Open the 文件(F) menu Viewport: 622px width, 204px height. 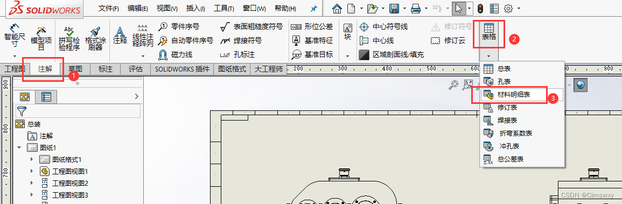click(109, 8)
